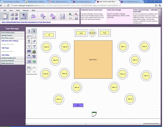Viewport: 163px width, 127px height.
Task: Select Table 10 on floor plan
Action: pyautogui.click(x=114, y=87)
